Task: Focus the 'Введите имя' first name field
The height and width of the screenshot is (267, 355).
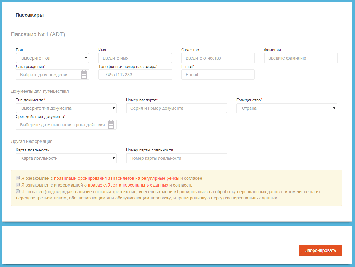Action: [135, 58]
